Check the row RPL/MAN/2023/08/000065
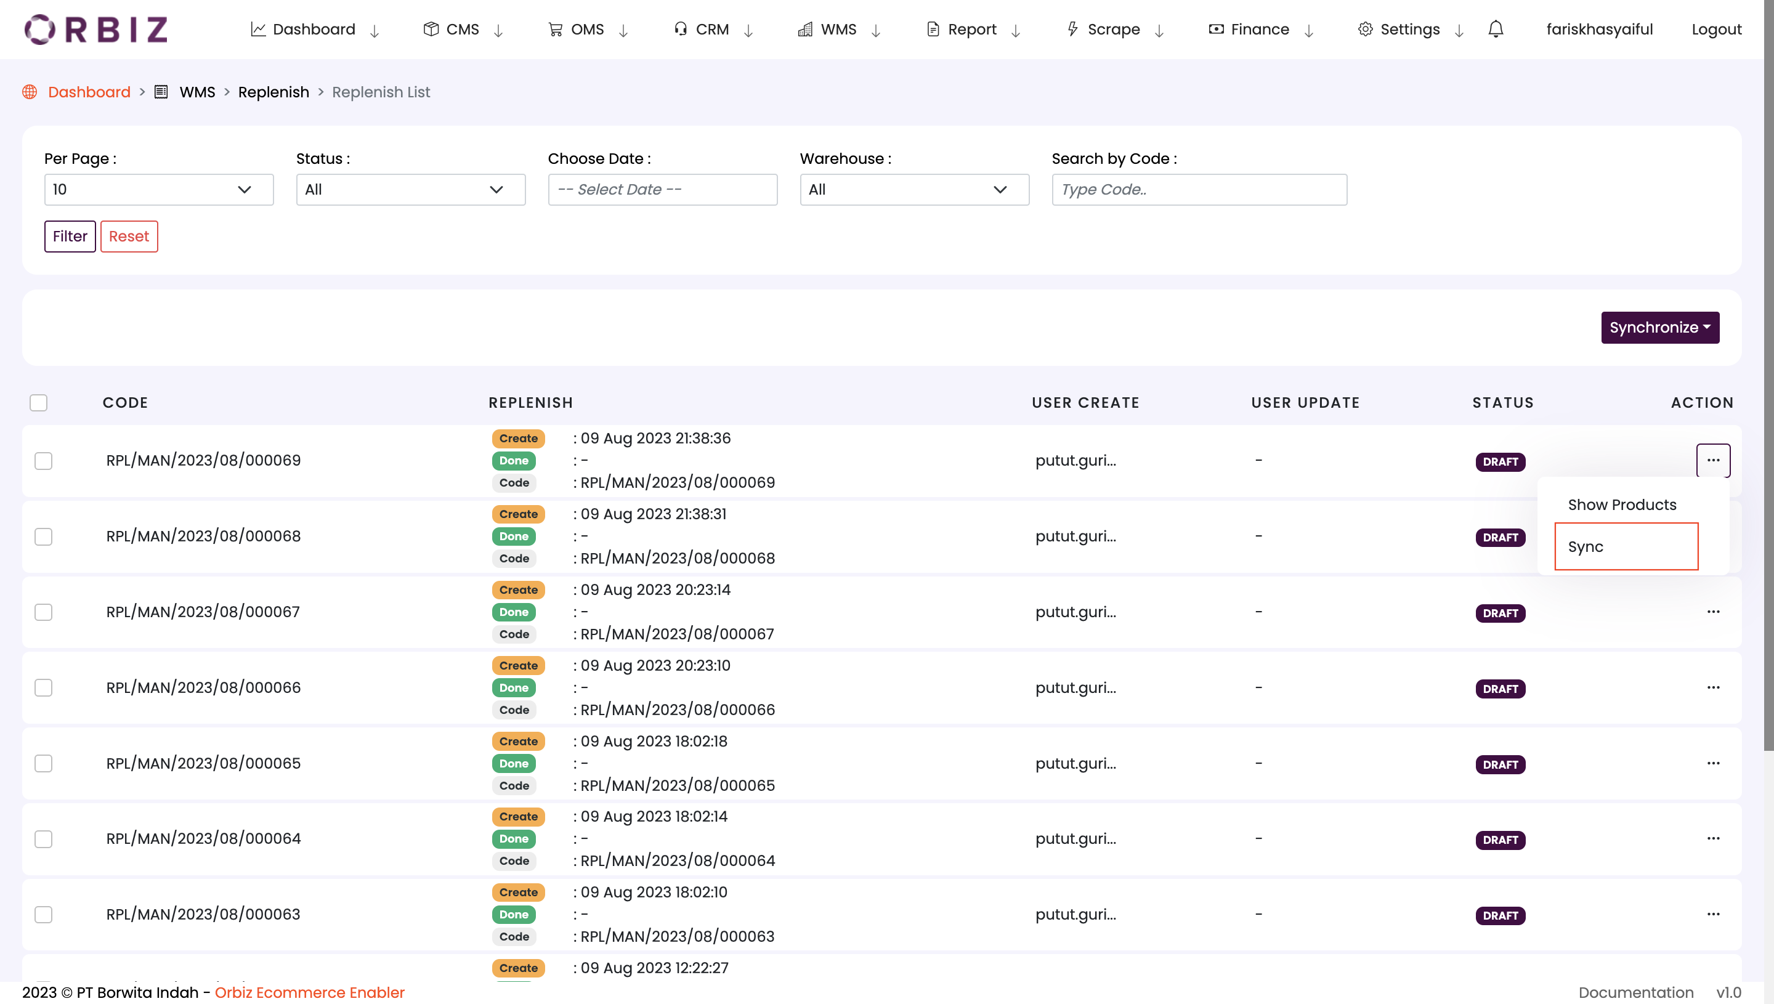 click(44, 763)
